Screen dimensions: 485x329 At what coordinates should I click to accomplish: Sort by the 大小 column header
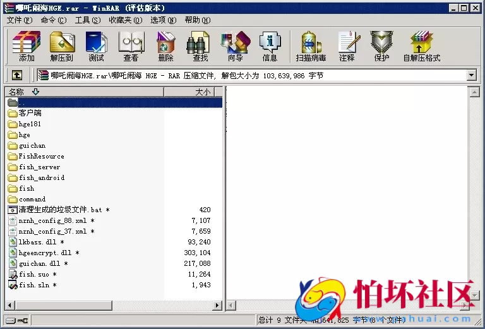(x=189, y=92)
